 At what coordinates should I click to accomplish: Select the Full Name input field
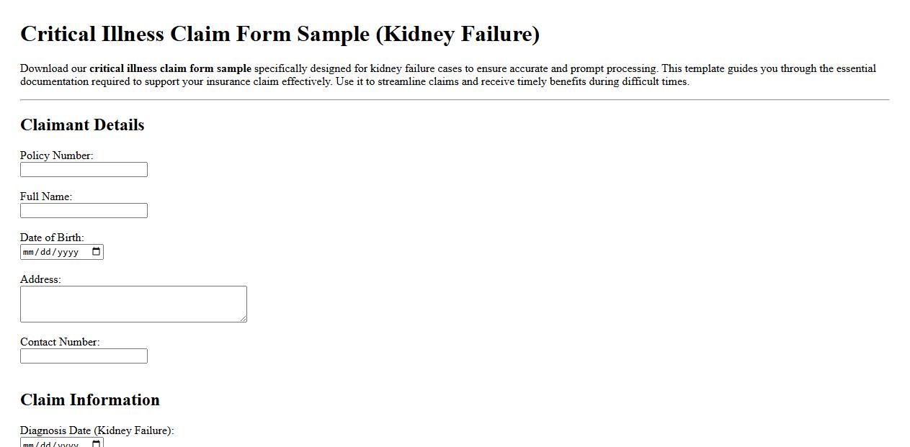coord(84,210)
